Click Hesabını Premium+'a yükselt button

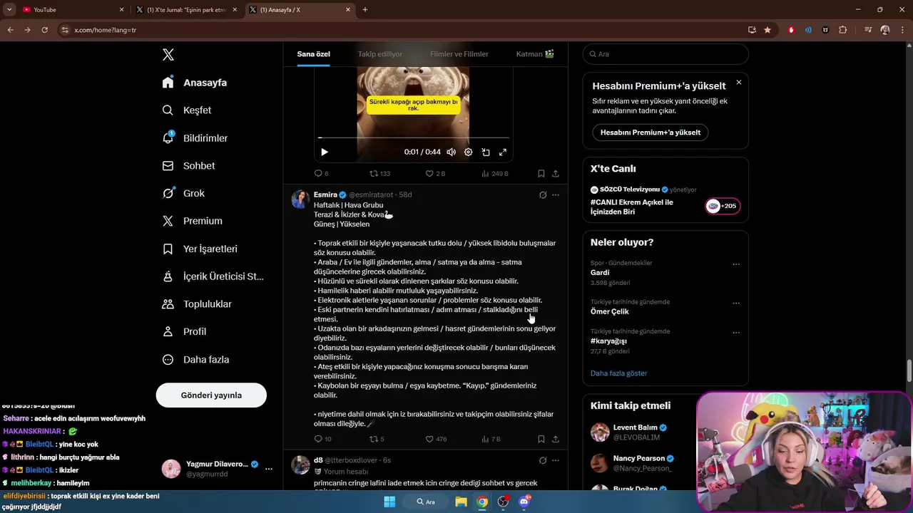point(651,133)
